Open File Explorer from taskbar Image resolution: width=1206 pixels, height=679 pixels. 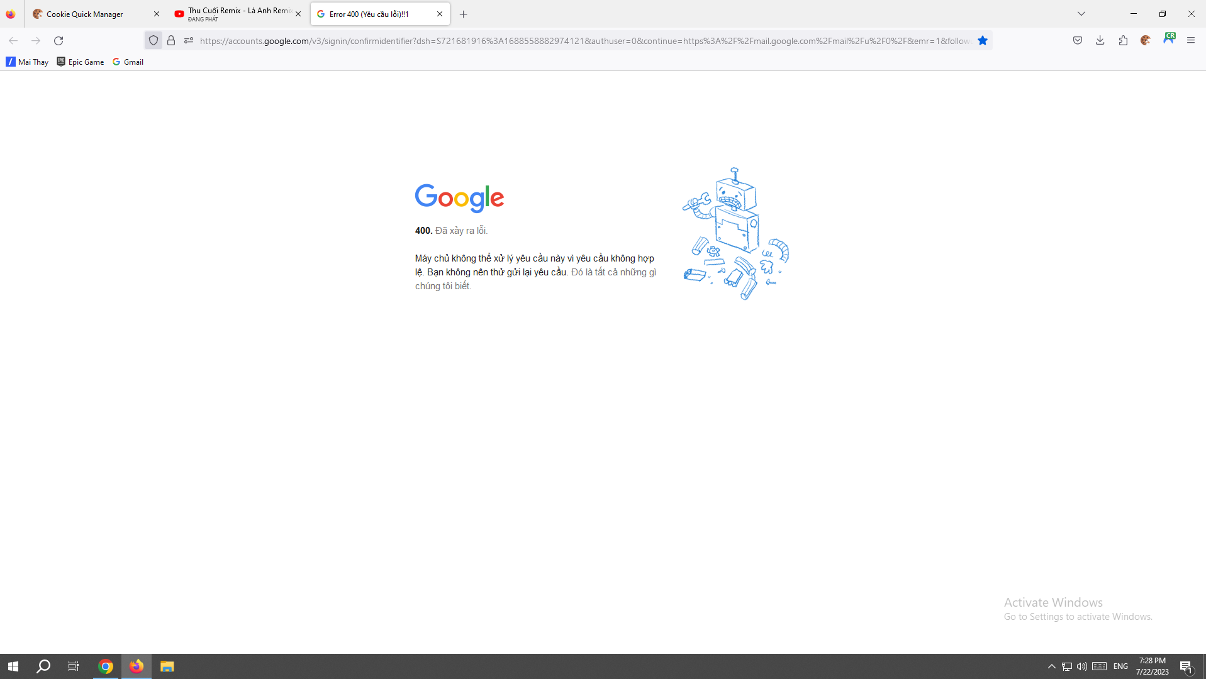[167, 666]
